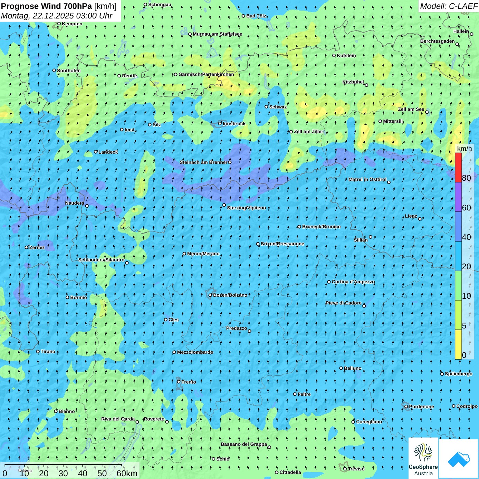Select the purple 60 km/h legend color
The image size is (479, 479).
[458, 197]
